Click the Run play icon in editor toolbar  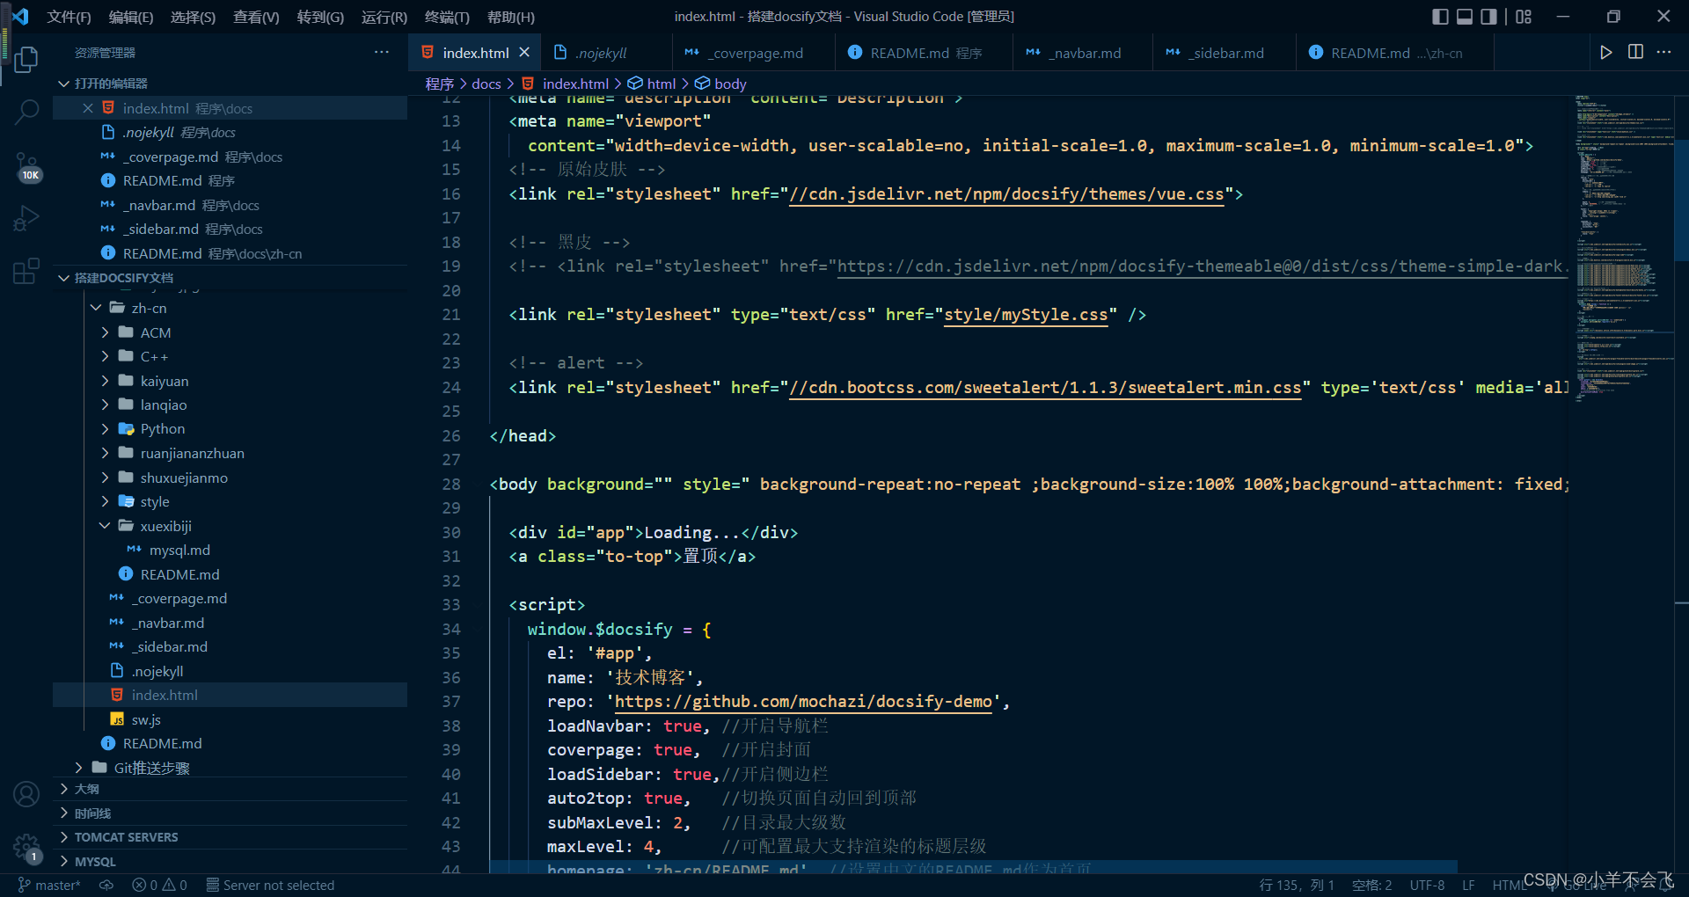click(1605, 53)
